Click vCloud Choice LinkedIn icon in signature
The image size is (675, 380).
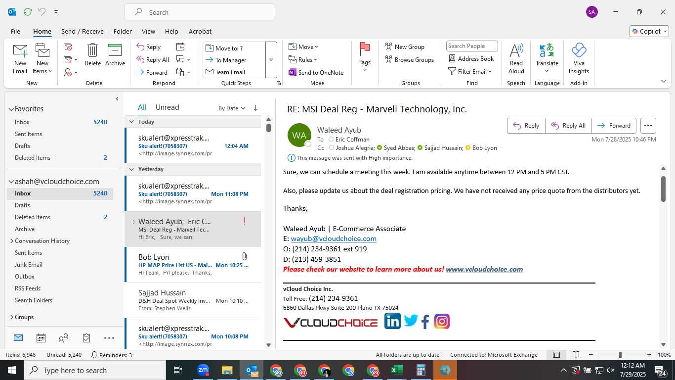(393, 321)
